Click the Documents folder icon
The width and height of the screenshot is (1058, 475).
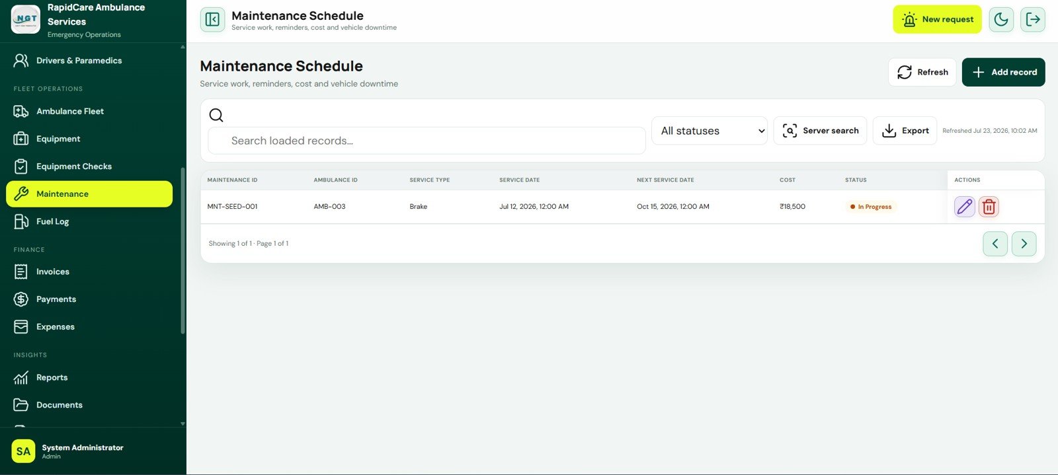pyautogui.click(x=21, y=405)
